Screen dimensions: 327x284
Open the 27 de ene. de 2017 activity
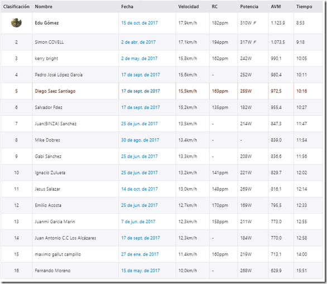coord(140,254)
